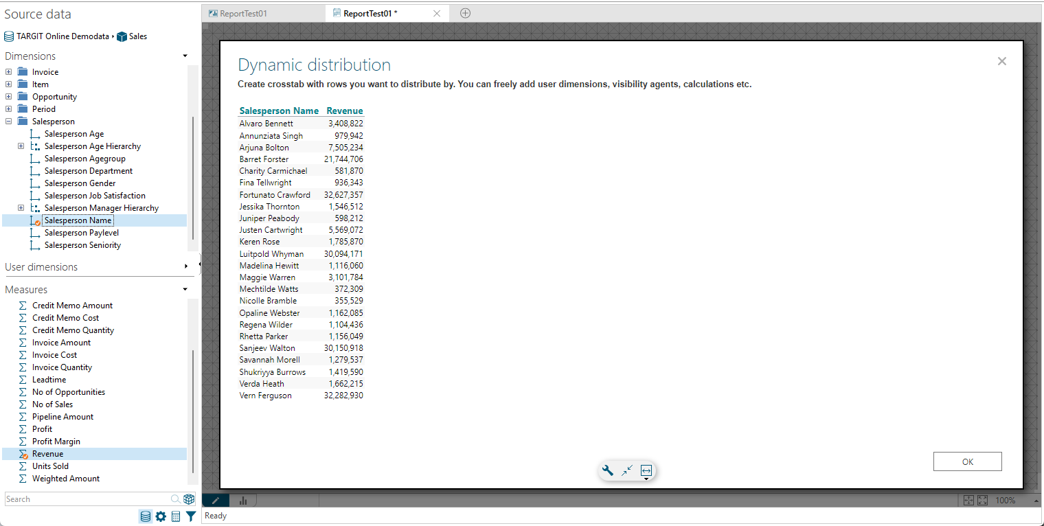
Task: Click the Sales cube icon in breadcrumb
Action: point(122,36)
